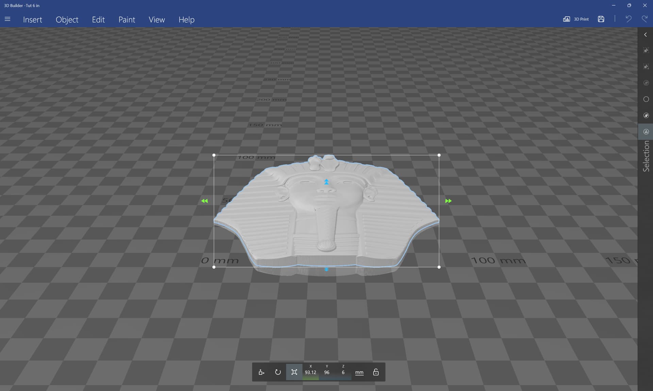The width and height of the screenshot is (653, 391).
Task: Click the Redo arrow icon
Action: (644, 19)
